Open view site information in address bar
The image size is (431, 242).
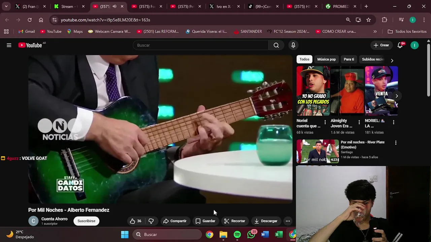55,20
